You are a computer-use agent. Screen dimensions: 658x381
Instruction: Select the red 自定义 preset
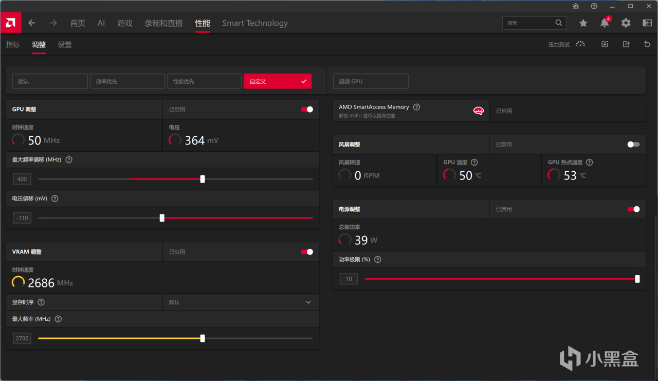[278, 81]
